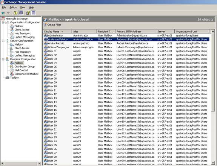Screen dimensions: 217x166
Task: Click 'Lidiana.Zamprogna@apatricio.ca' address cell
Action: [x=135, y=47]
